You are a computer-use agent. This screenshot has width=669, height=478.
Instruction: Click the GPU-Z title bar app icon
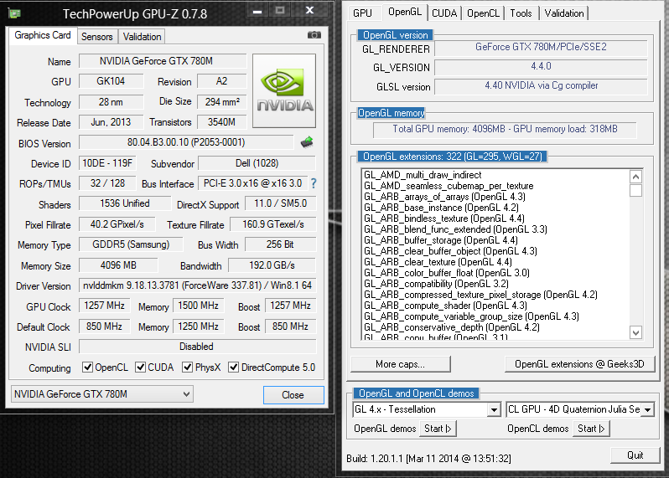point(14,13)
